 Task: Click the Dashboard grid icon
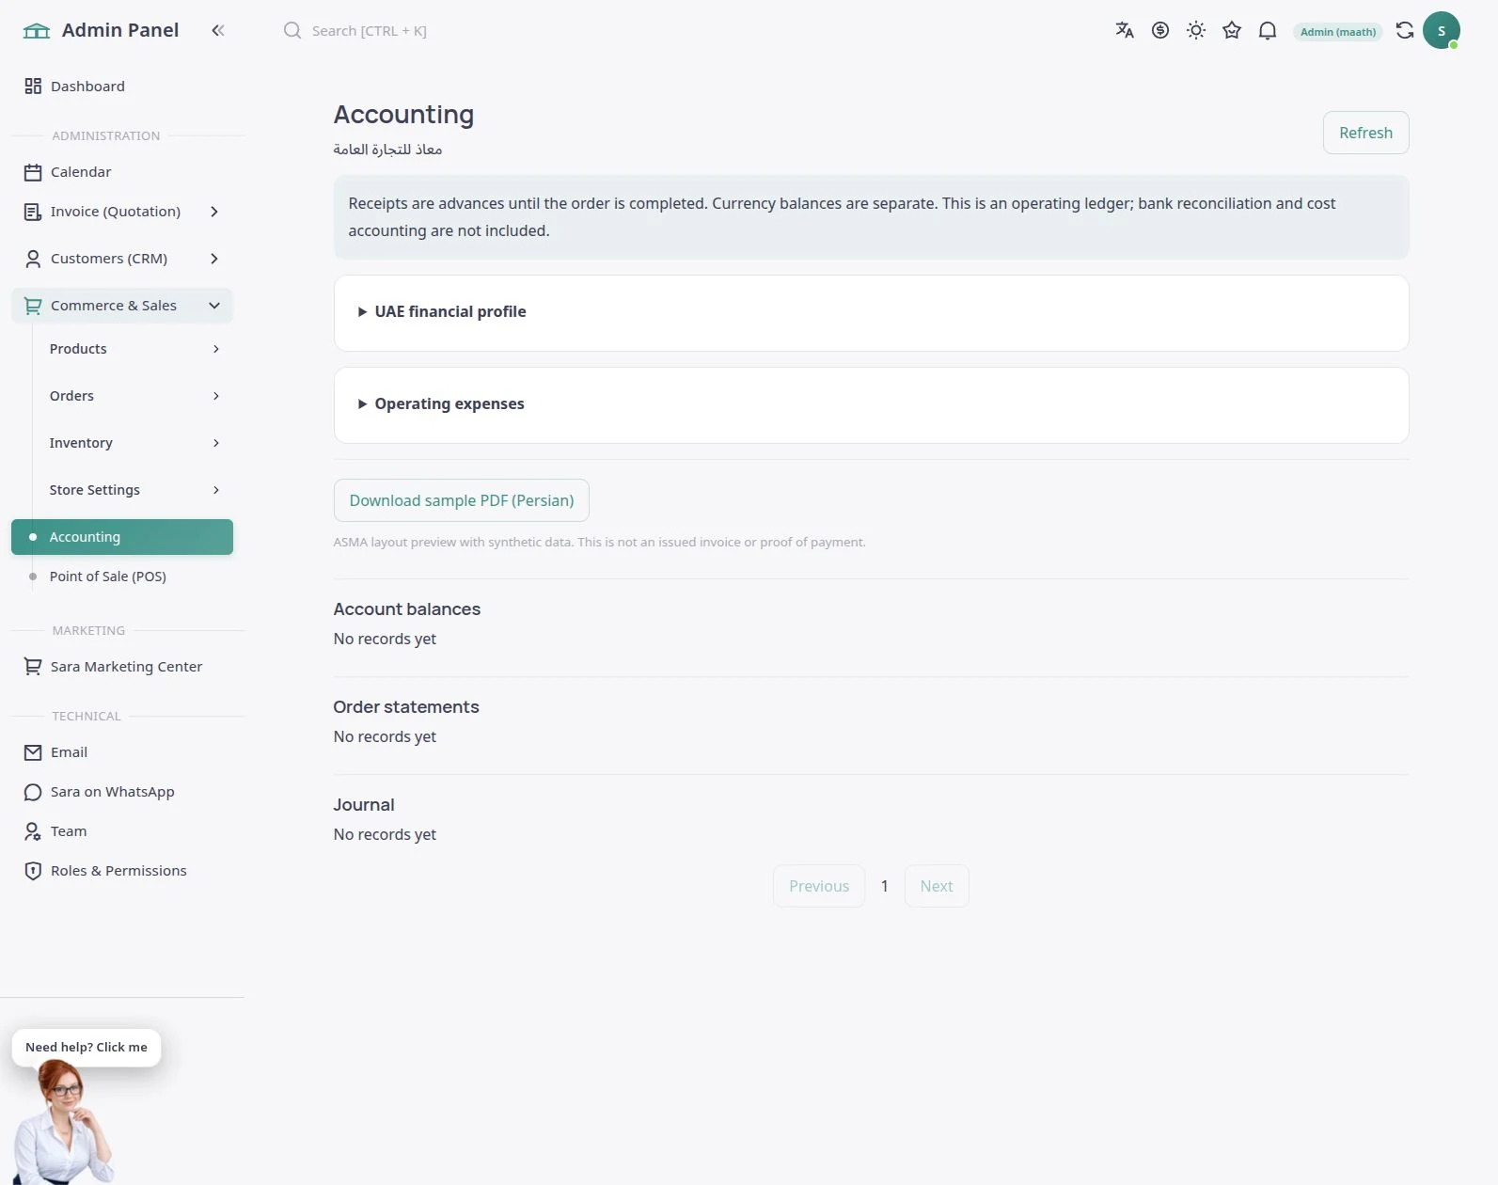[33, 87]
